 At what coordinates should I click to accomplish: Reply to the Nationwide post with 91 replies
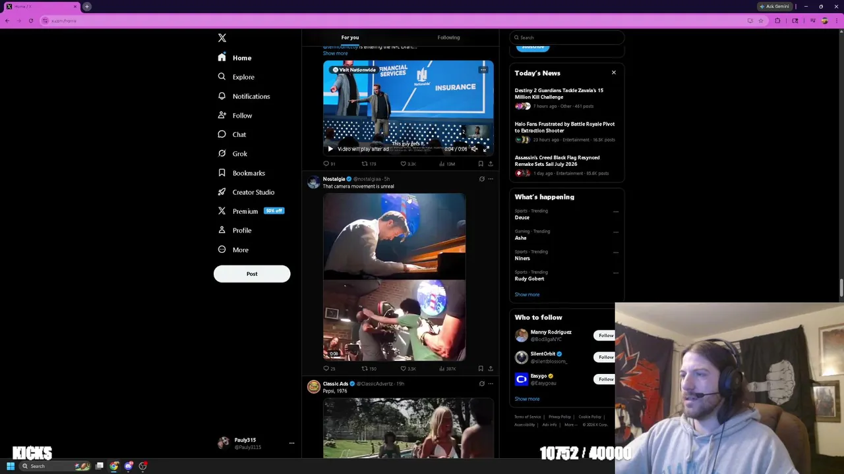(x=329, y=164)
